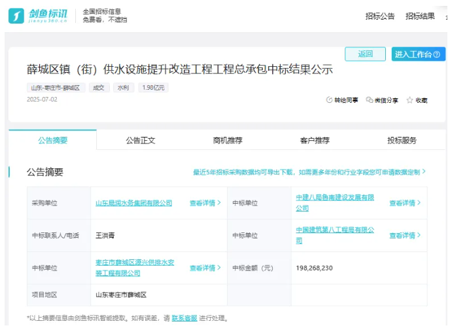Open 招标公告 in top navigation
Image resolution: width=450 pixels, height=332 pixels.
click(x=379, y=16)
